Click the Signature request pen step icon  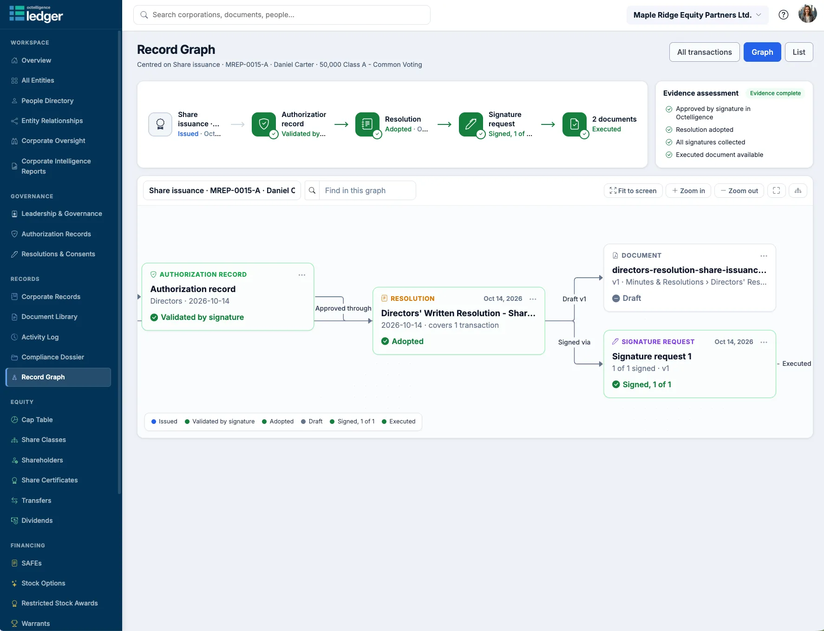pyautogui.click(x=471, y=124)
